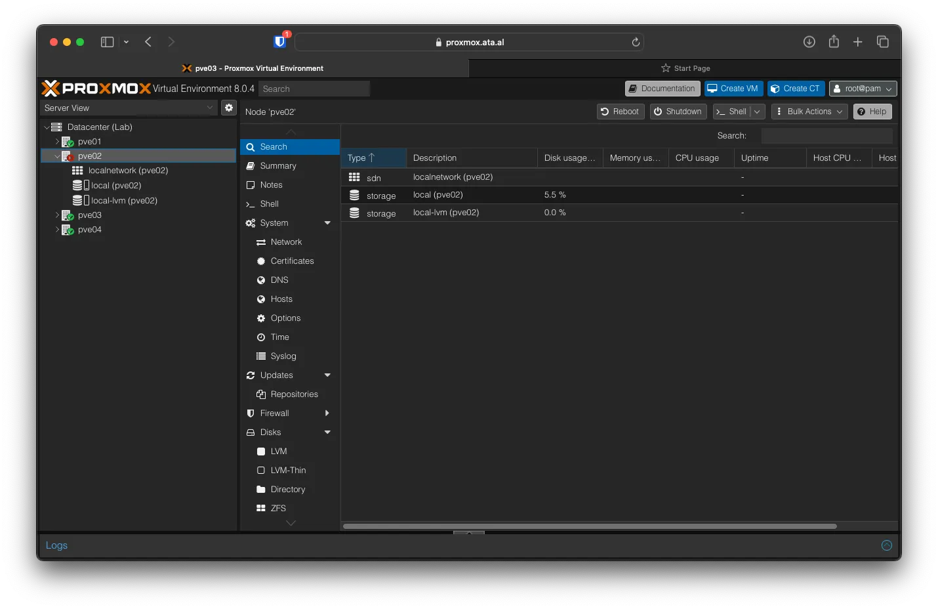Open the Options menu item

[x=290, y=318]
